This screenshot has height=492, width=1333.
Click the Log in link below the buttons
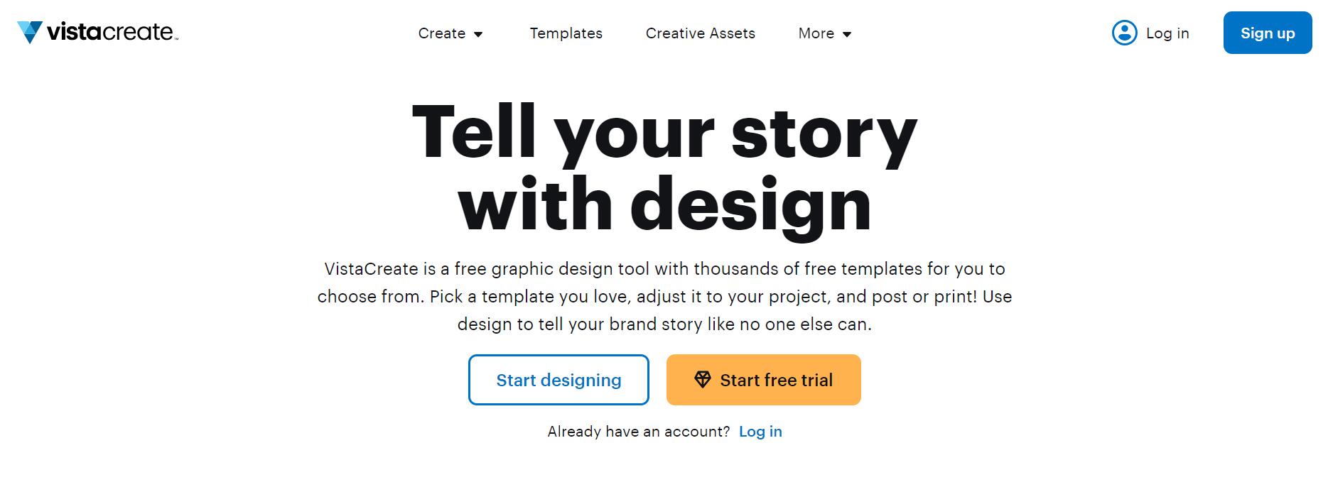[x=760, y=432]
